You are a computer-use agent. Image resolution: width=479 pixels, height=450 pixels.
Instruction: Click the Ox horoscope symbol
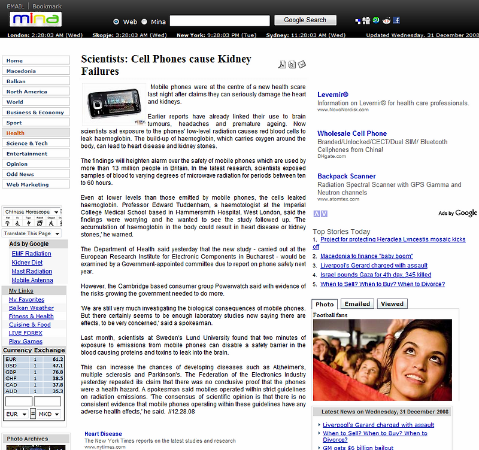point(18,223)
